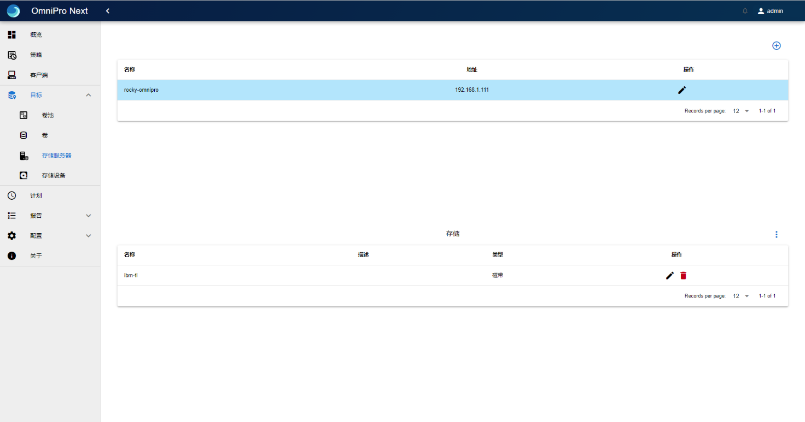Click the notification bell icon

pos(745,11)
